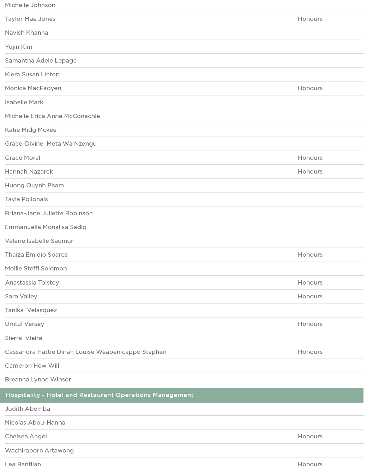Viewport: 366px width, 473px height.
Task: Select the name Anastassia Tolstoy
Action: pyautogui.click(x=32, y=283)
